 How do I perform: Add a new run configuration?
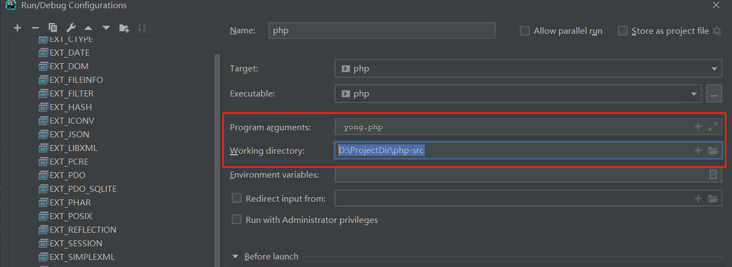tap(17, 28)
